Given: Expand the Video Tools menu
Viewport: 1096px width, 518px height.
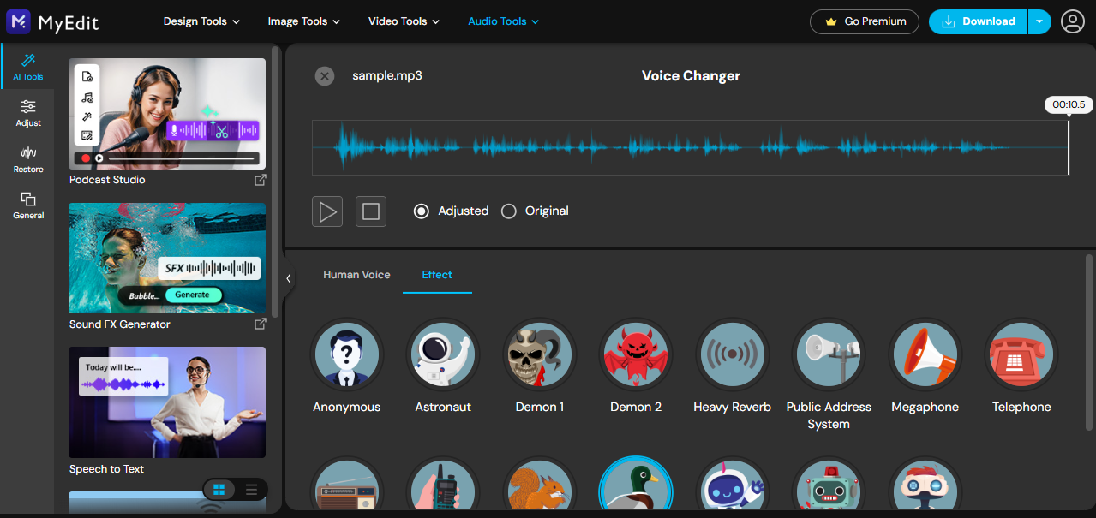Looking at the screenshot, I should pyautogui.click(x=404, y=21).
